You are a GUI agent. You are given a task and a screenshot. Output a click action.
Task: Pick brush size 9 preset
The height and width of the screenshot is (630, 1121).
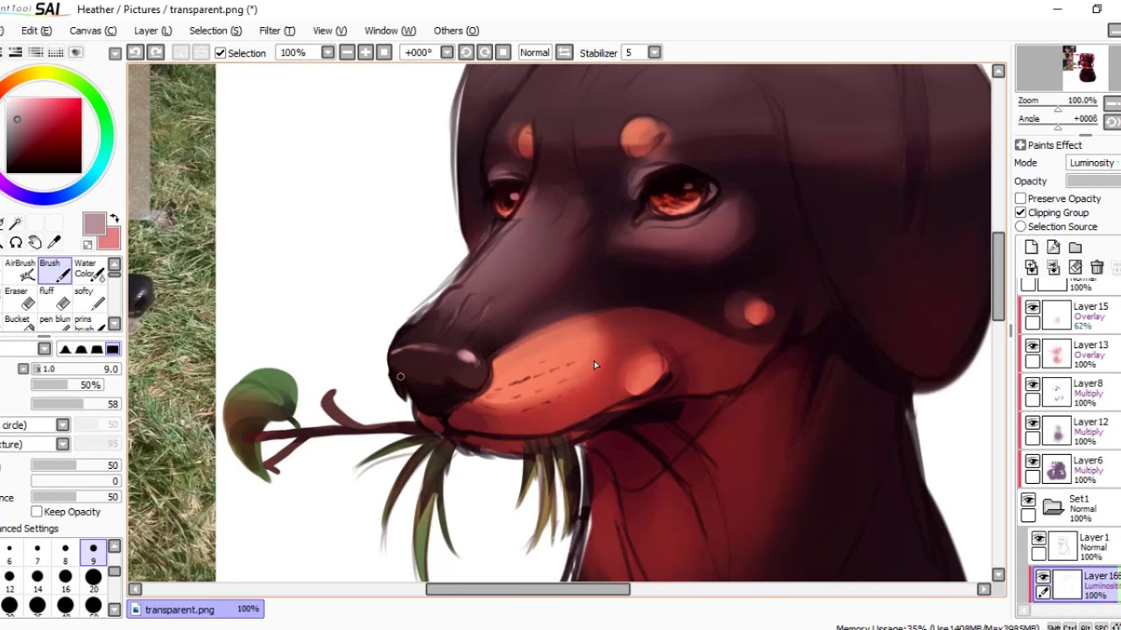click(93, 553)
